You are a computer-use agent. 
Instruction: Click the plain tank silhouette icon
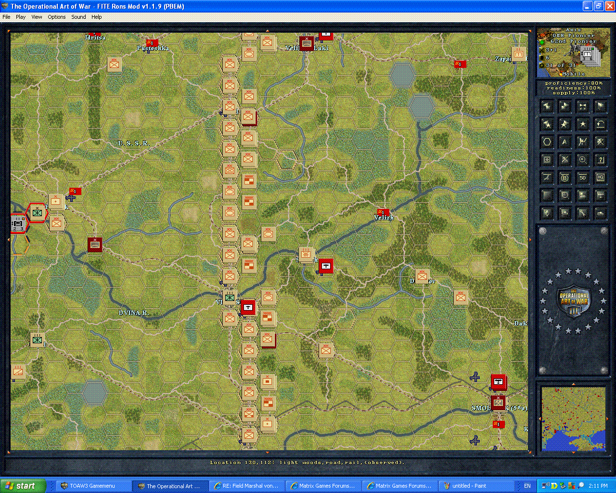[601, 213]
